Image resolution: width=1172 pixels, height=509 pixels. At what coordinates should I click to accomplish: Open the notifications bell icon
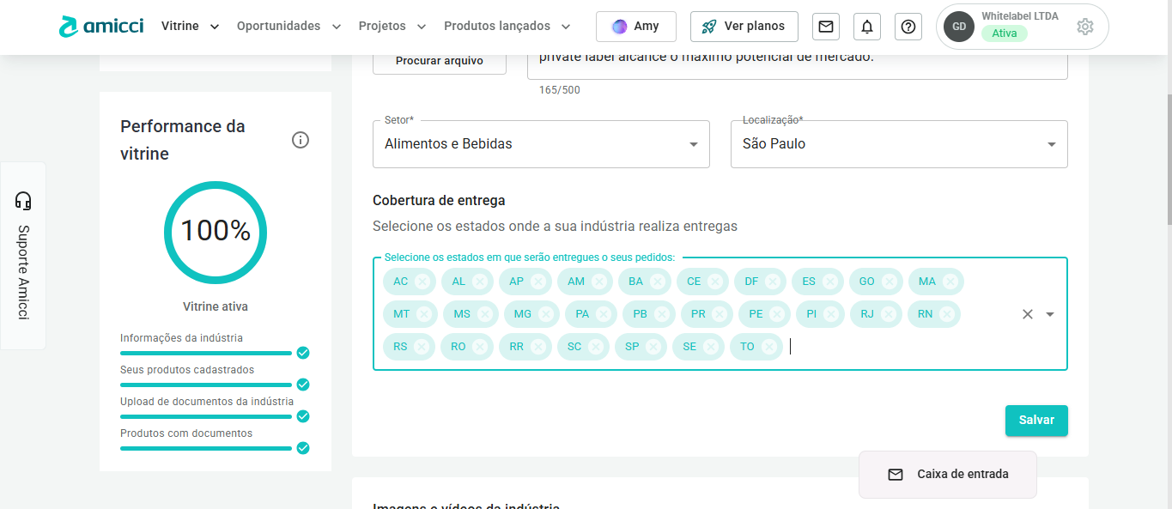[x=866, y=27]
